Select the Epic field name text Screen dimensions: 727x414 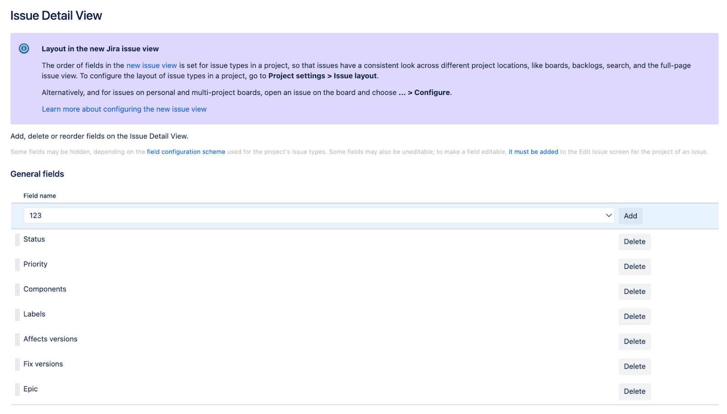tap(30, 389)
